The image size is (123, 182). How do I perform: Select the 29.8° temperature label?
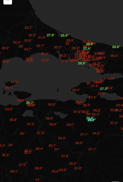tap(87, 42)
